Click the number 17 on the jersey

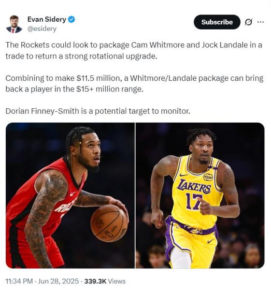pos(194,202)
